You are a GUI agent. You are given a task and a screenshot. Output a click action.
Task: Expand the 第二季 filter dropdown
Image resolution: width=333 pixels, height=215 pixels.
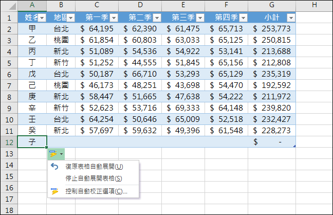[x=157, y=18]
